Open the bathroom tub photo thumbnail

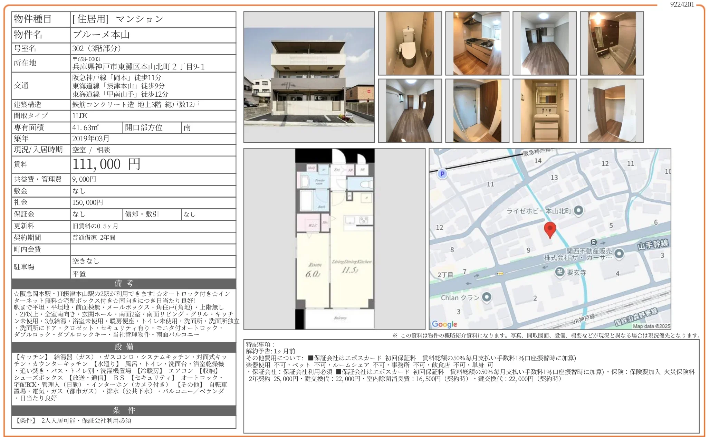tap(612, 44)
